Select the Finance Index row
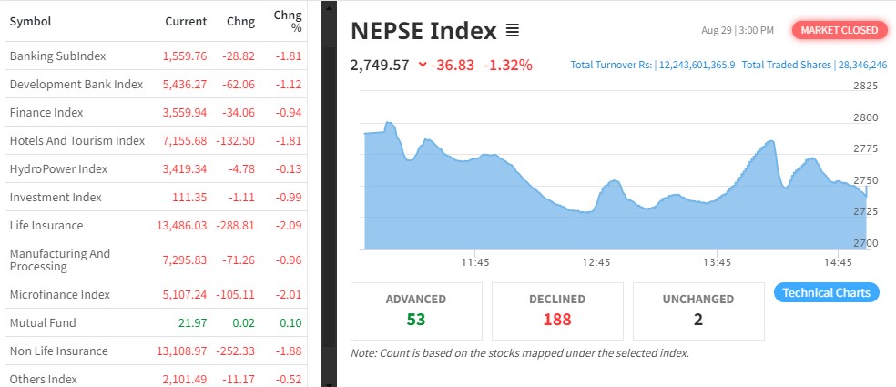 pos(46,113)
